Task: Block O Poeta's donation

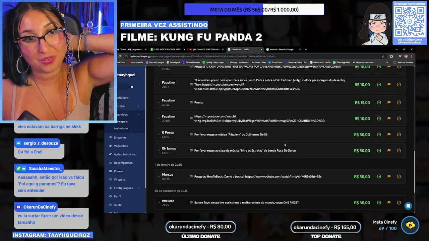Action: coord(399,135)
